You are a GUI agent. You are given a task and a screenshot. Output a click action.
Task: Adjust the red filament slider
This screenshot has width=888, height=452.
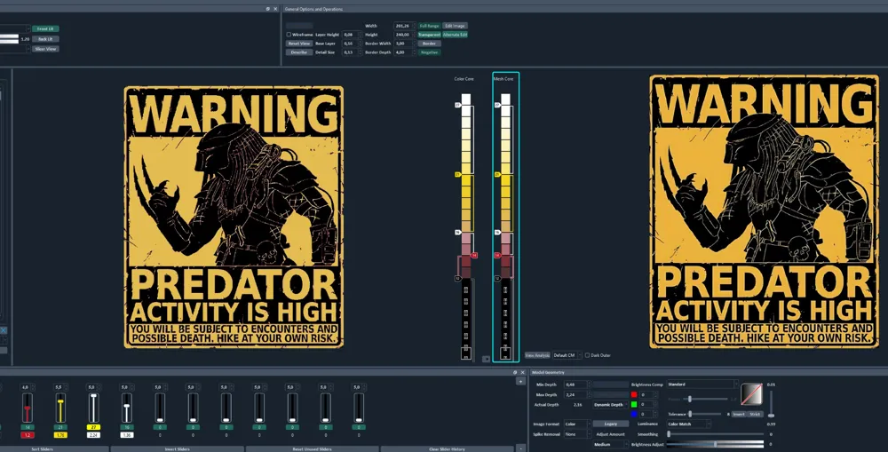(x=27, y=408)
